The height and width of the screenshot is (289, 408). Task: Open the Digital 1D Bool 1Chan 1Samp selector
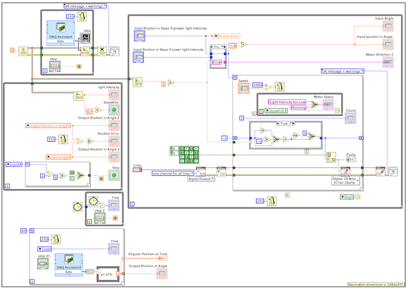(346, 181)
